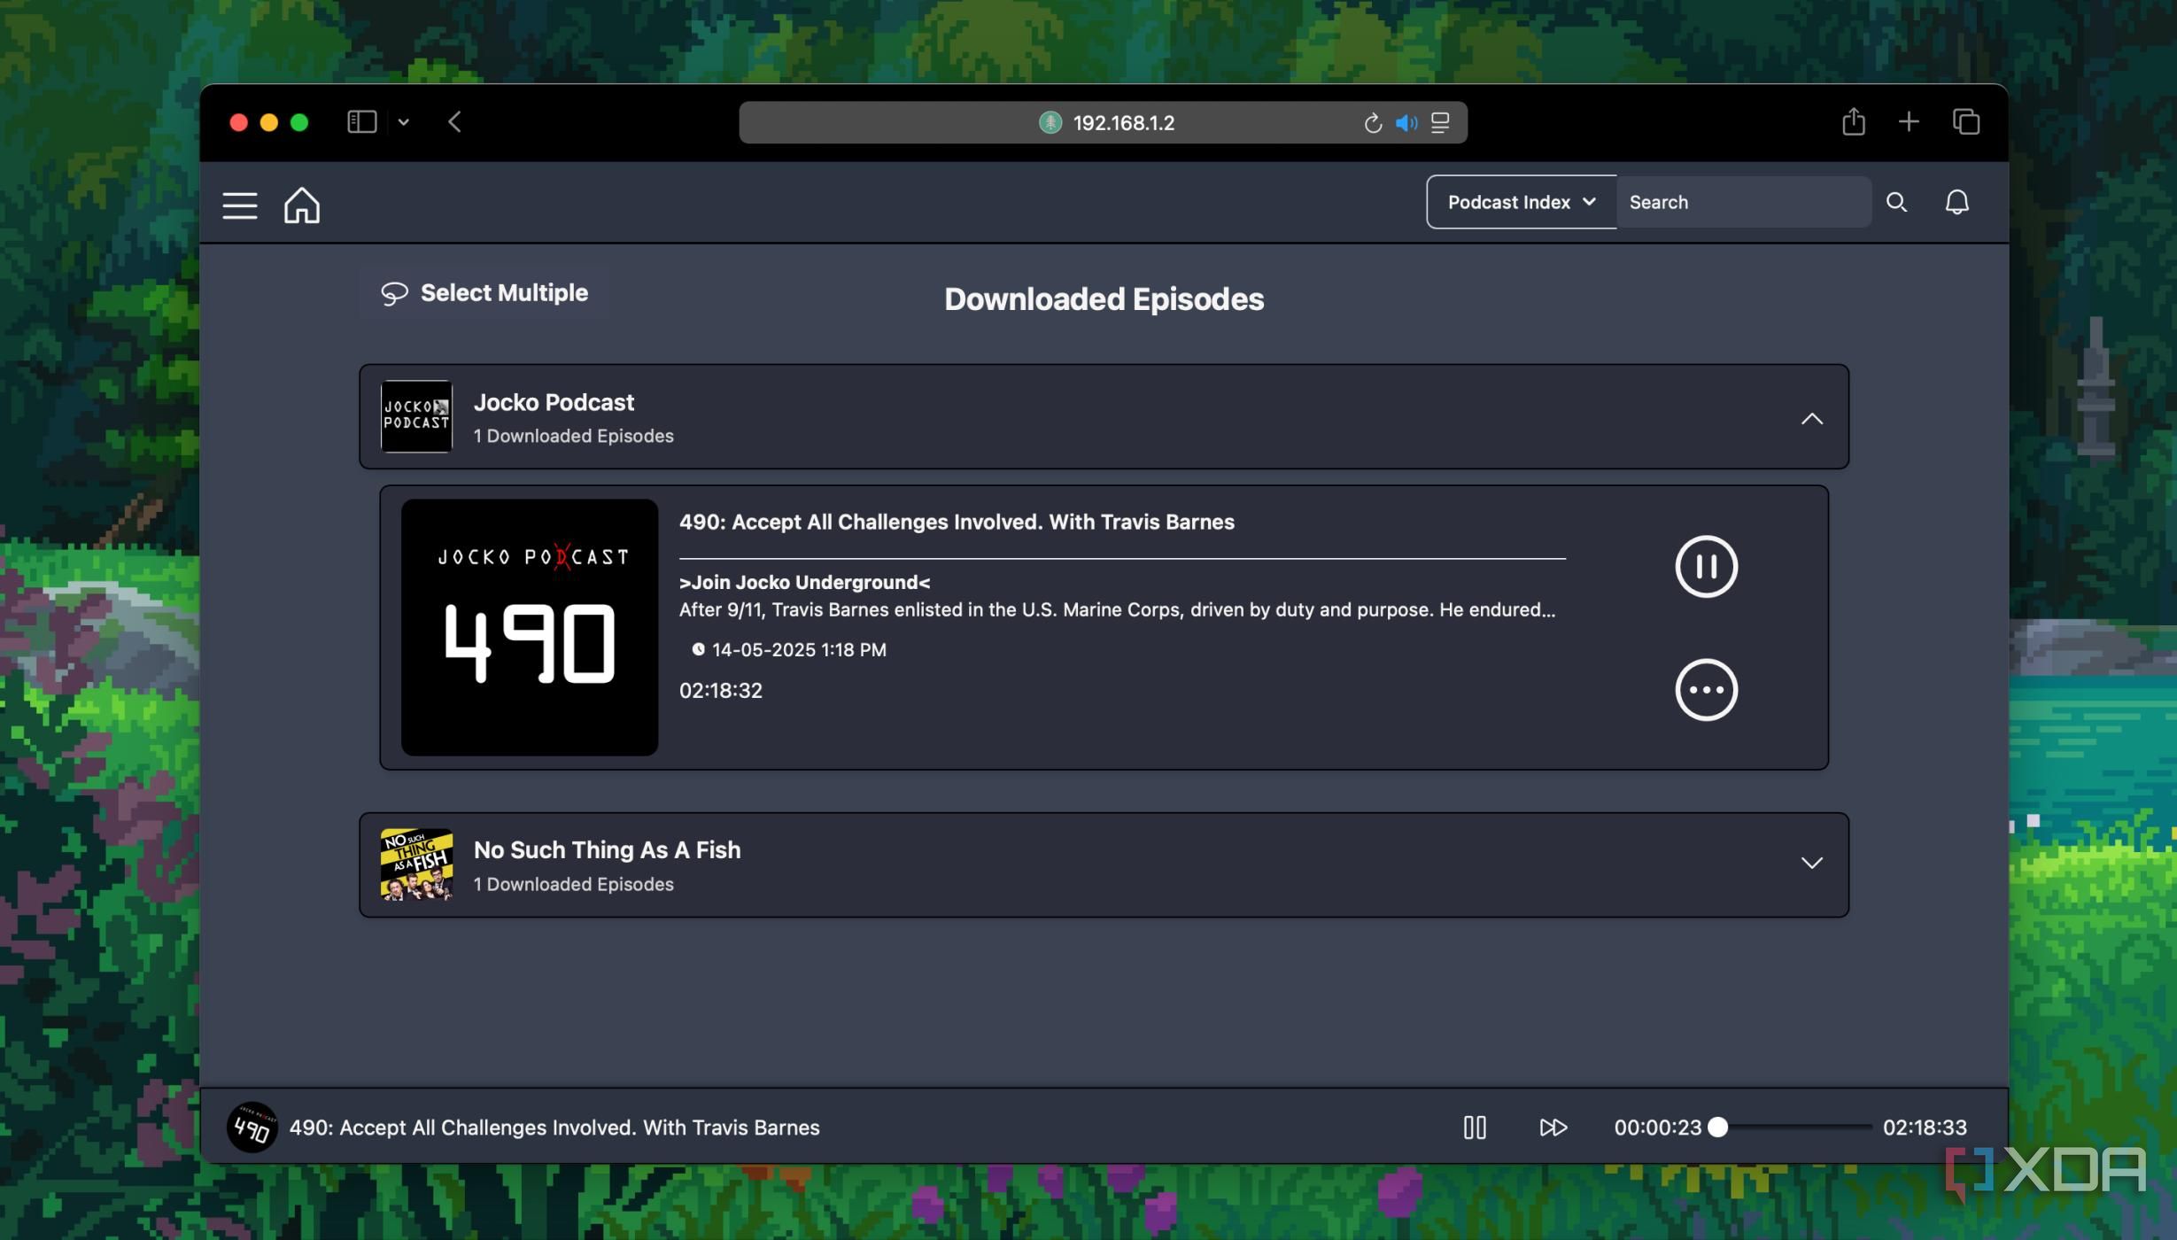Image resolution: width=2177 pixels, height=1240 pixels.
Task: Click the Downloaded Episodes heading
Action: [1104, 299]
